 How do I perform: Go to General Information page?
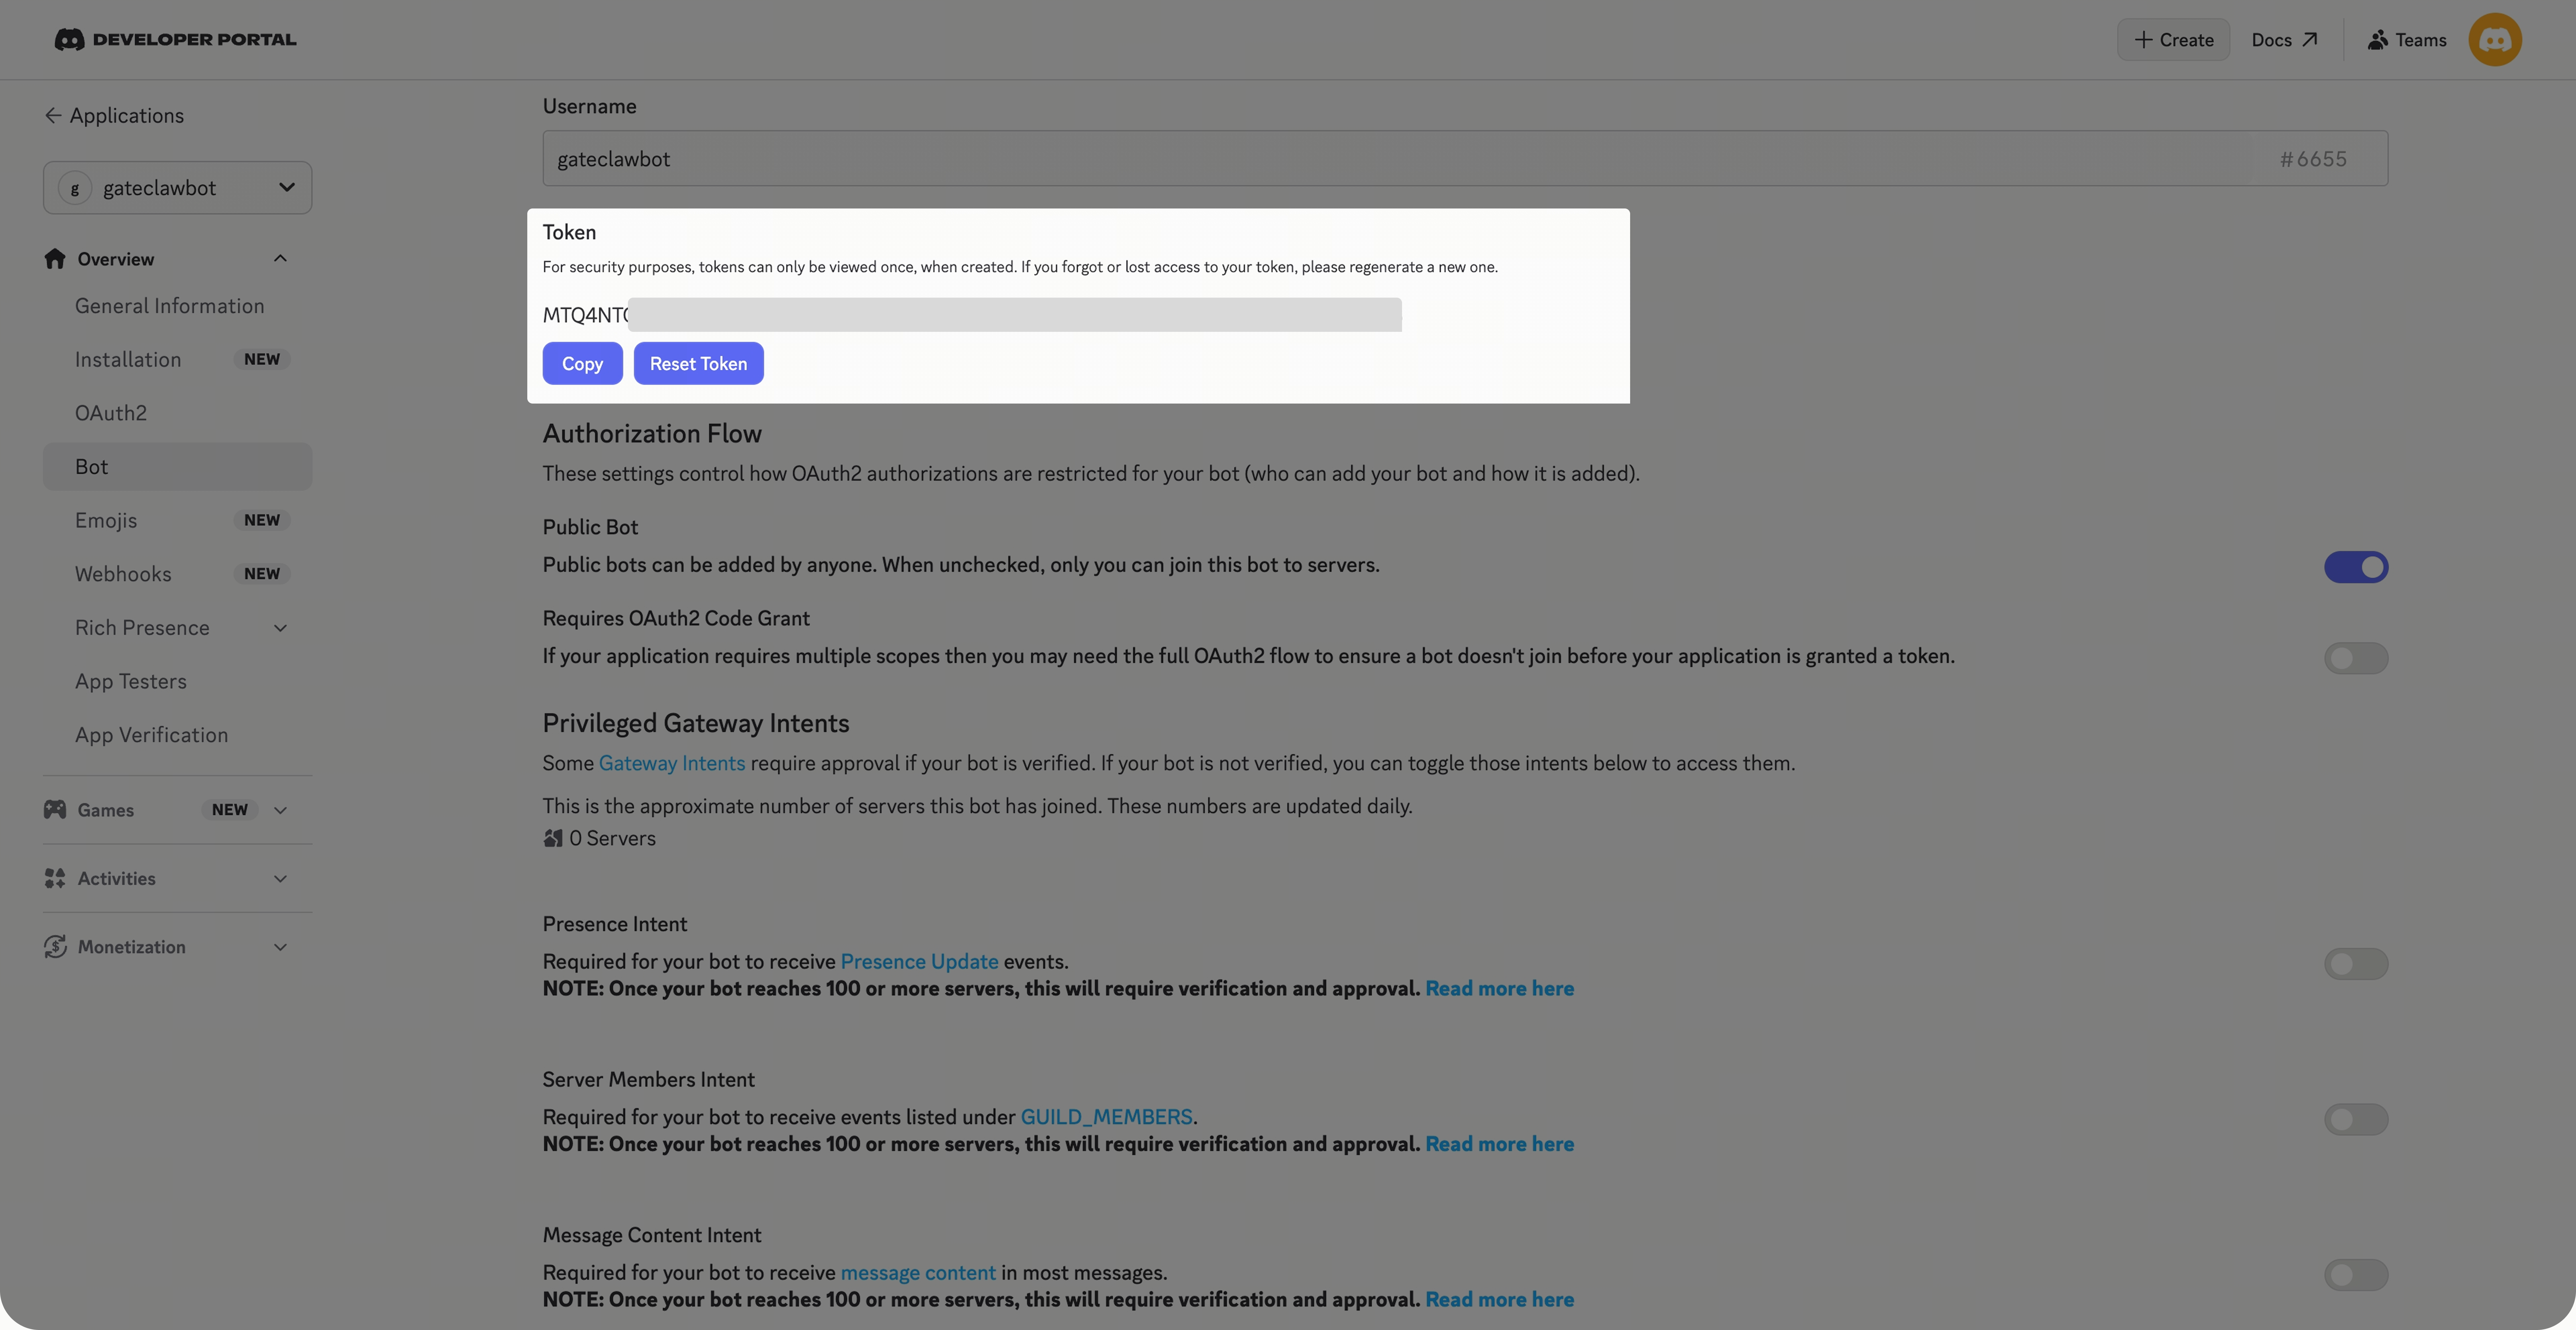click(x=169, y=306)
